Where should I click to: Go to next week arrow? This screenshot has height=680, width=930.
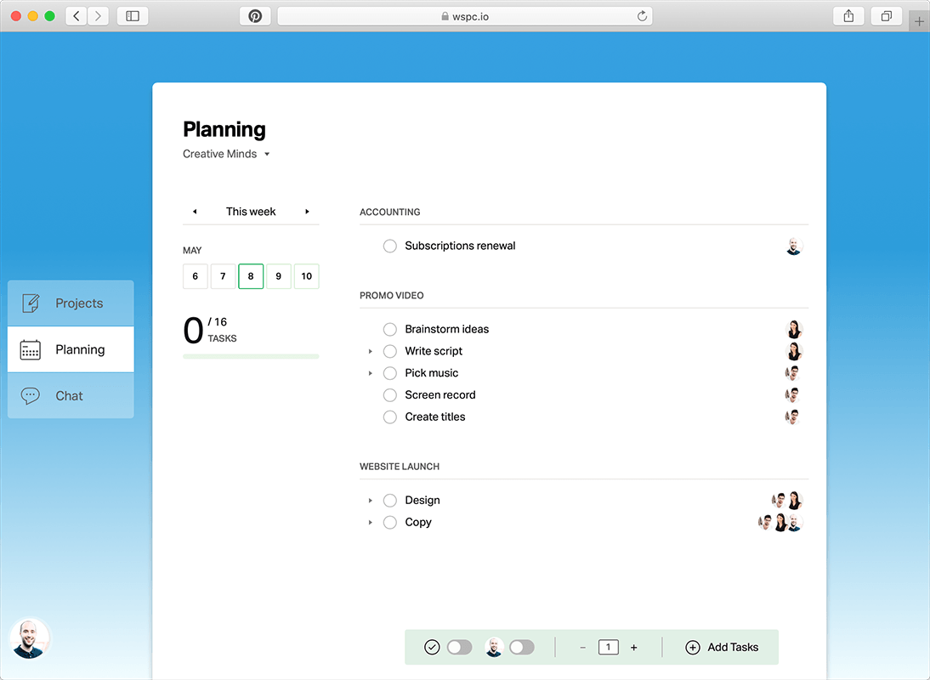point(307,212)
